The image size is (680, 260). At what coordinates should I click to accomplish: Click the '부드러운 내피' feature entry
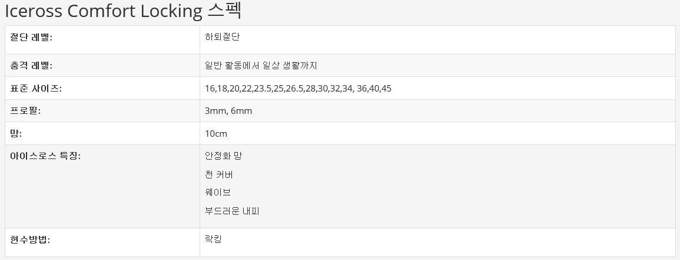click(x=232, y=211)
